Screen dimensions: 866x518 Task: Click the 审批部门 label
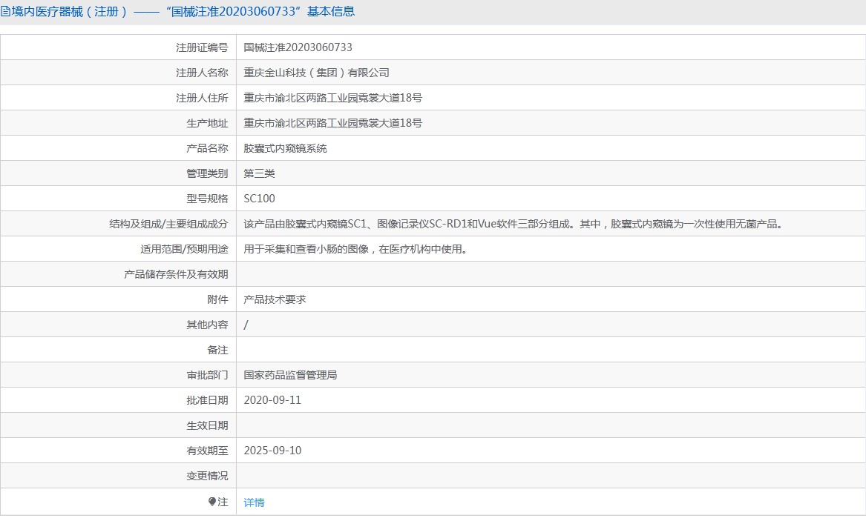pyautogui.click(x=207, y=375)
